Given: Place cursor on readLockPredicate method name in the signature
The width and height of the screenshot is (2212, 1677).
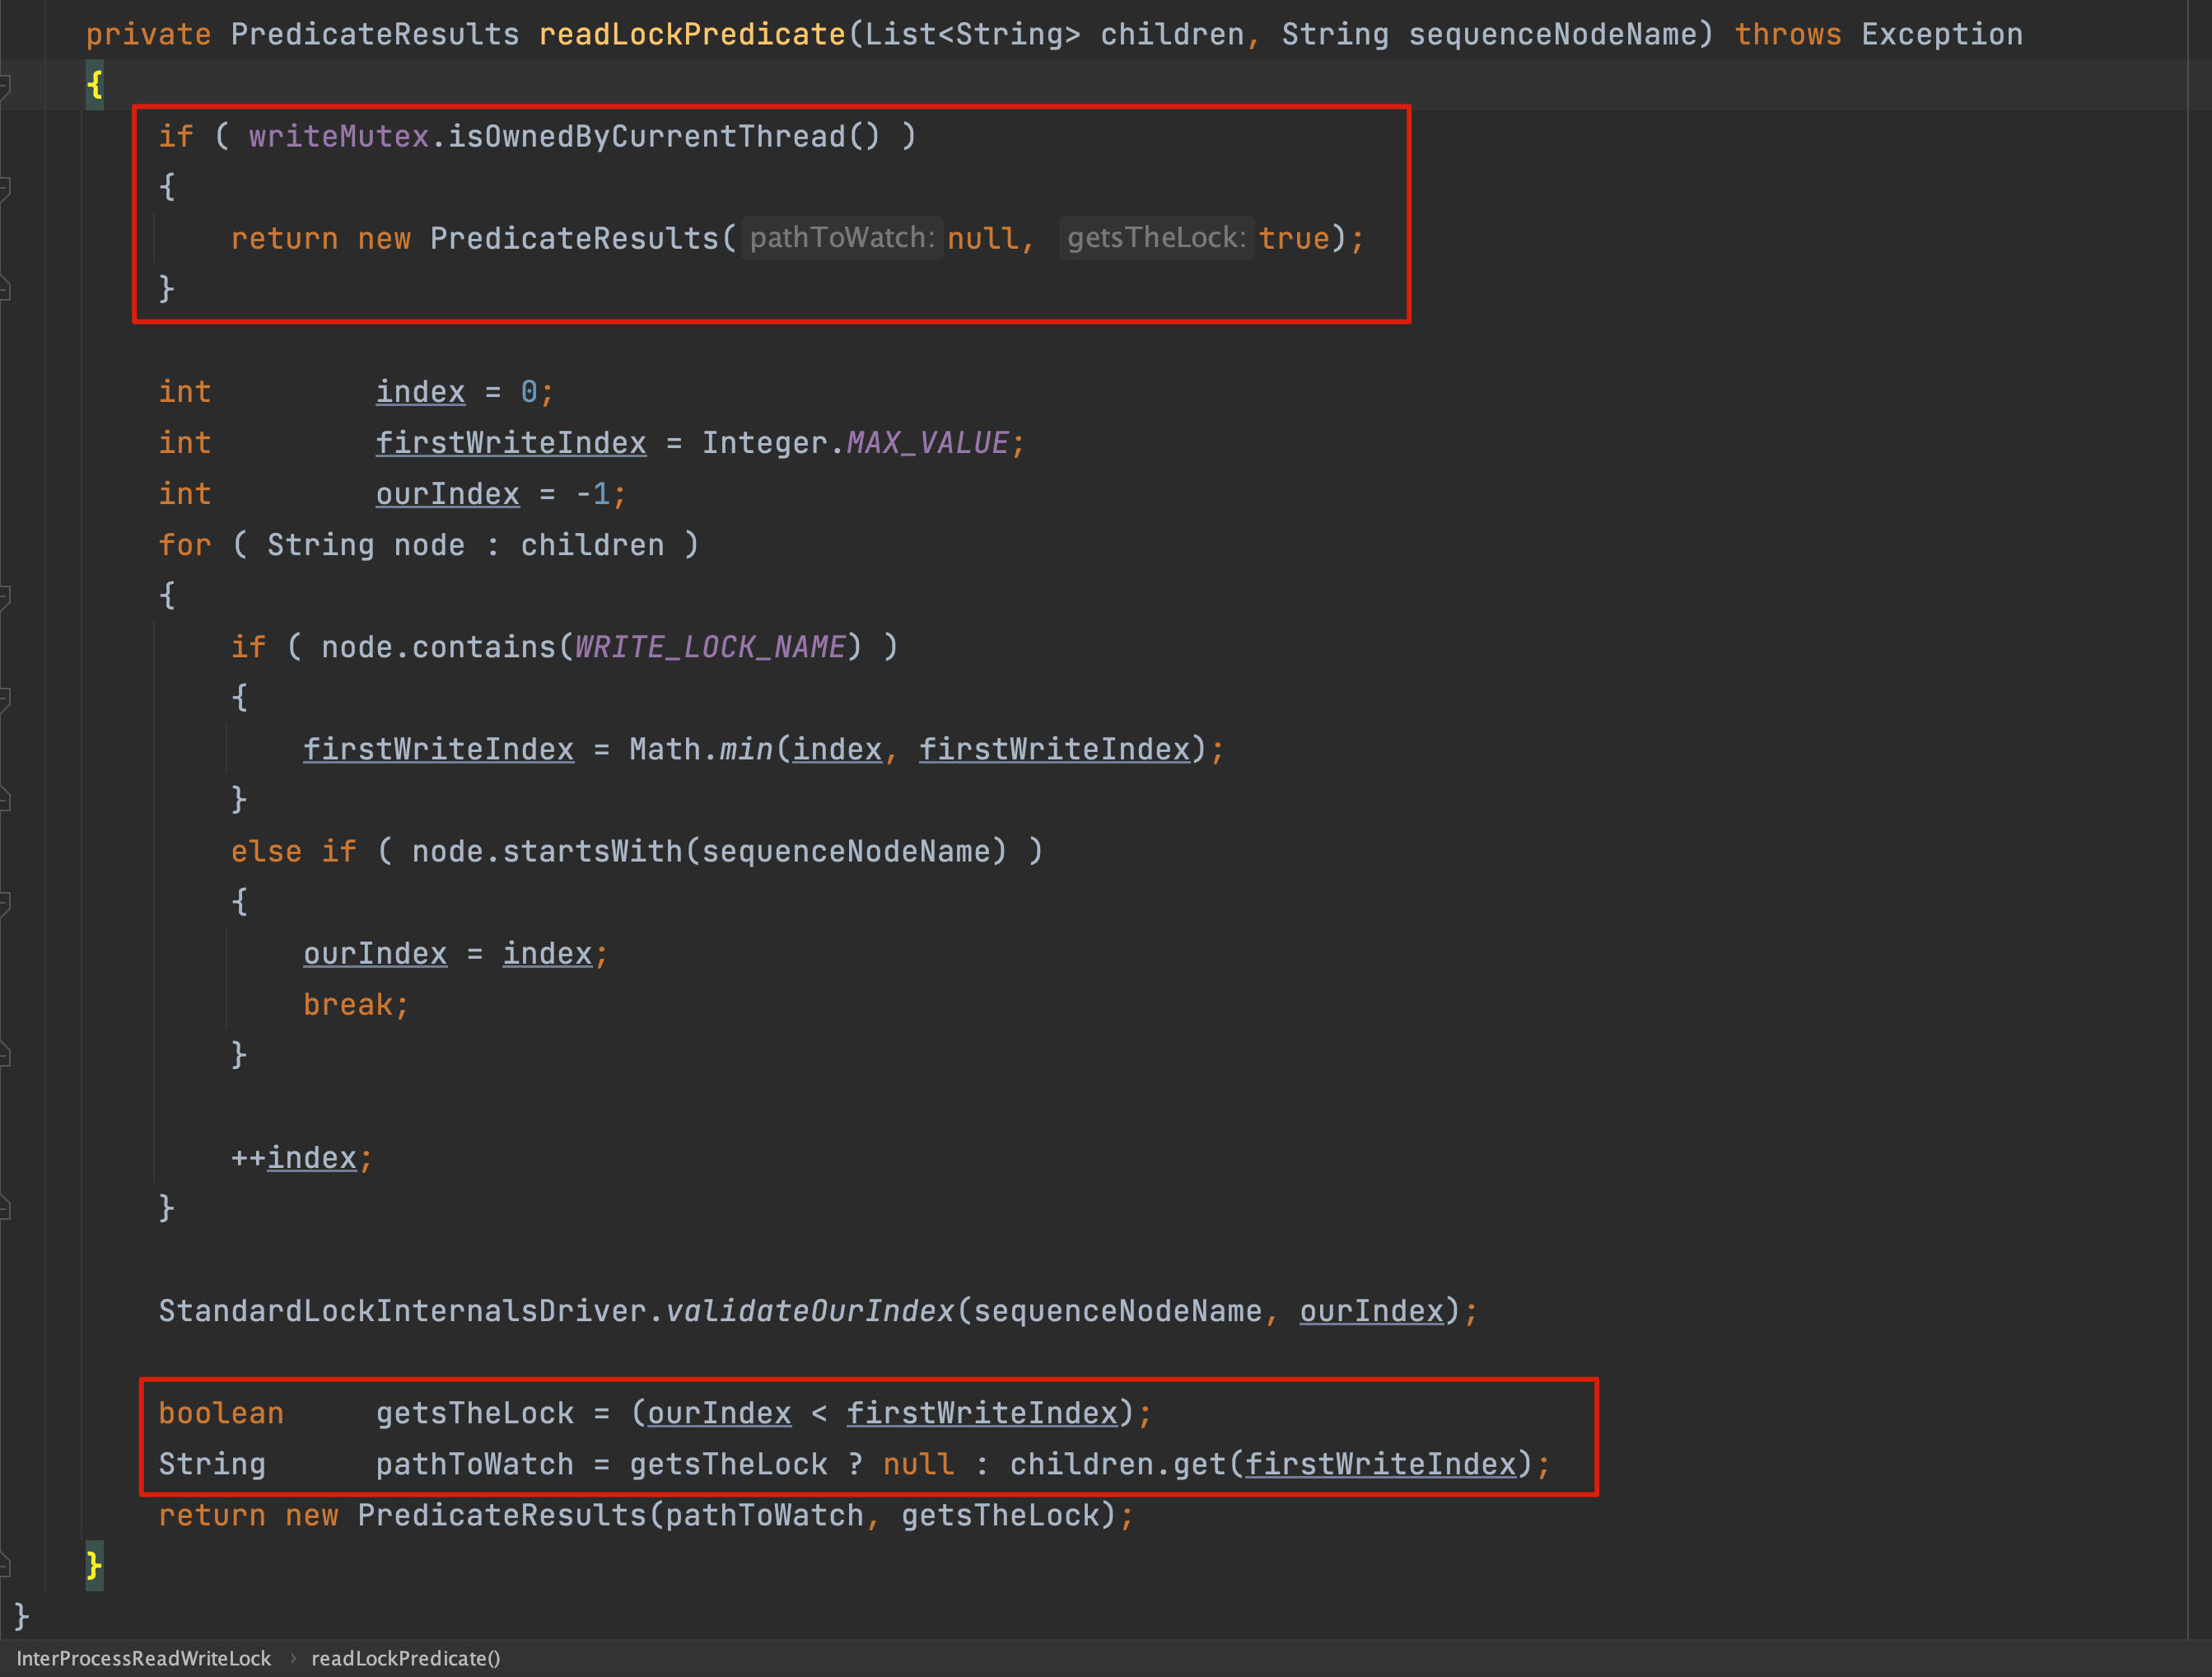Looking at the screenshot, I should [x=692, y=35].
